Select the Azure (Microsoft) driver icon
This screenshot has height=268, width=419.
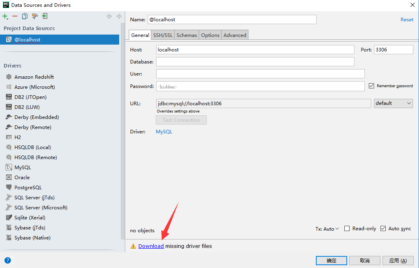tap(9, 87)
